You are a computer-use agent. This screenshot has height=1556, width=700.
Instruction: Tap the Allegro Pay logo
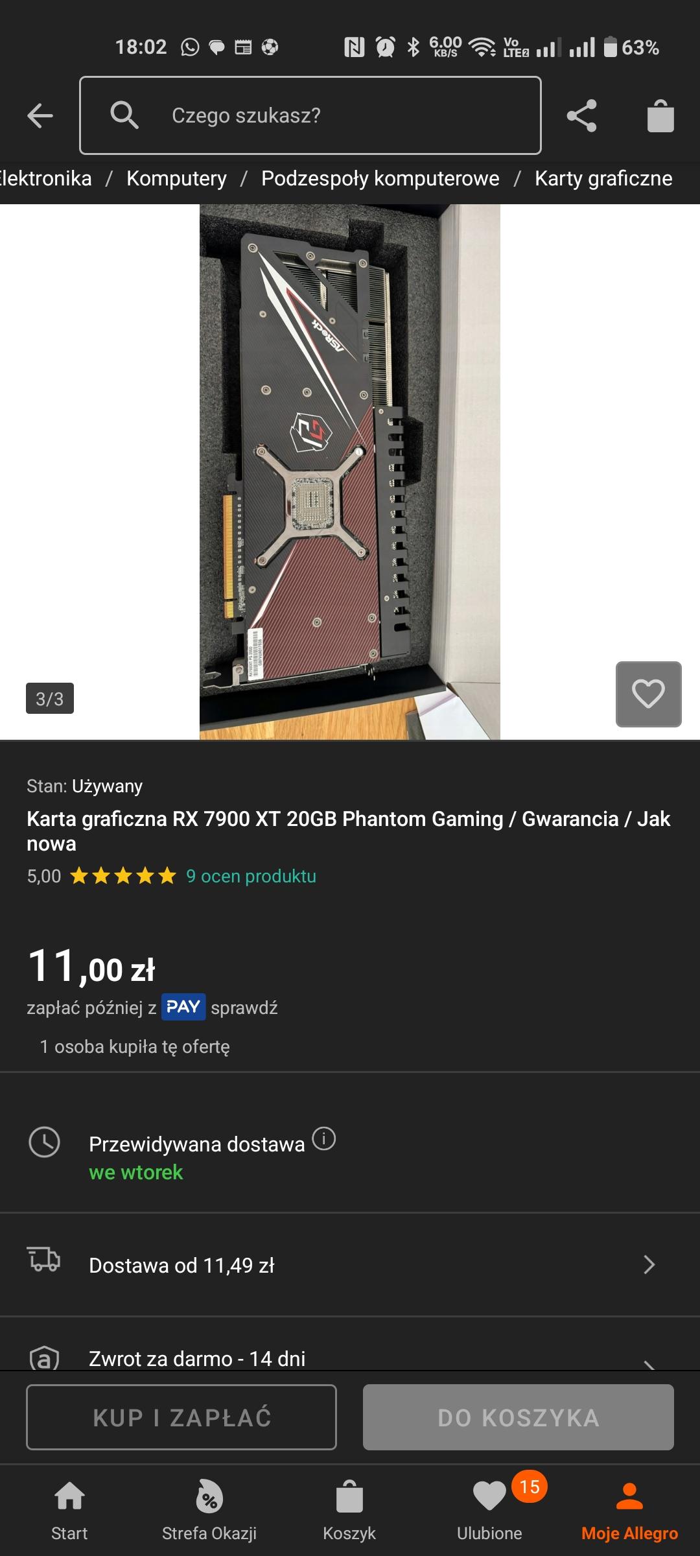[x=183, y=1007]
